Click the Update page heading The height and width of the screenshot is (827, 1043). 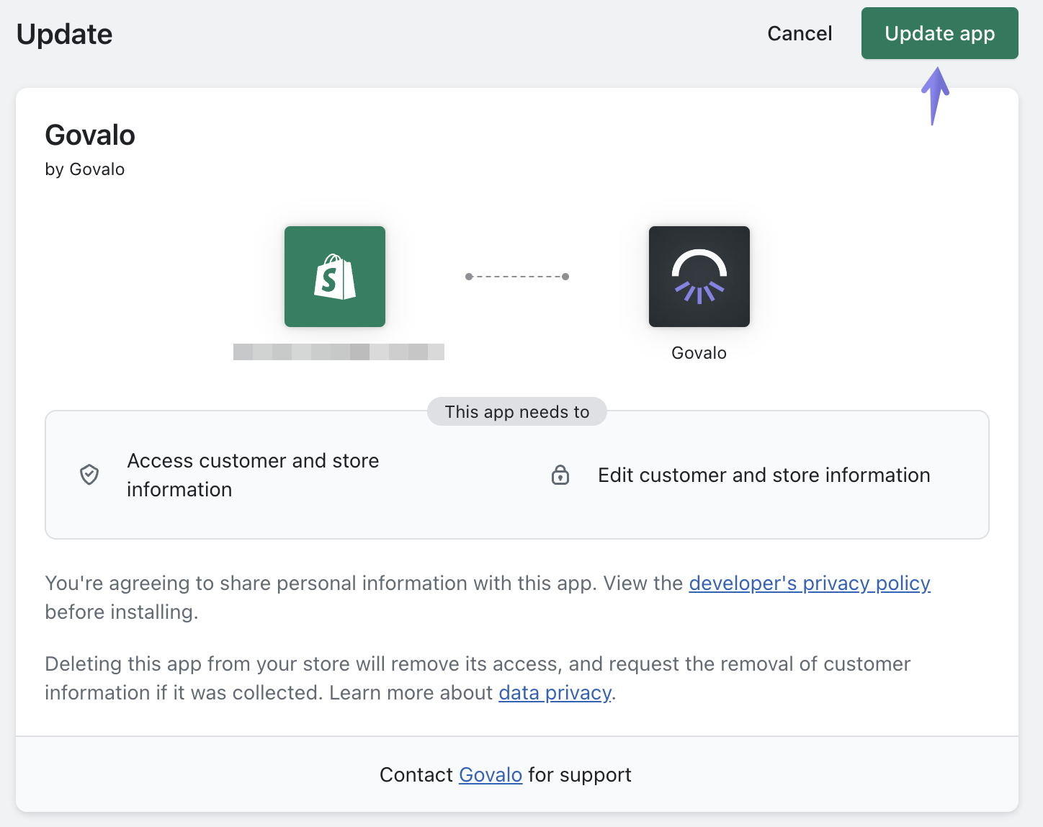click(65, 35)
